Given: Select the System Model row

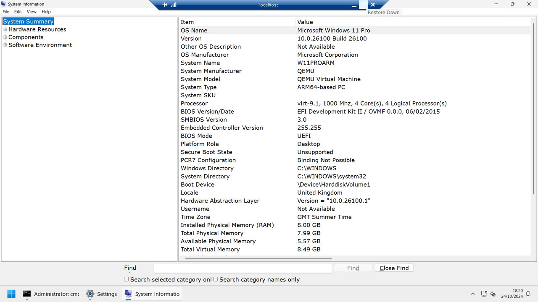Looking at the screenshot, I should coord(355,79).
